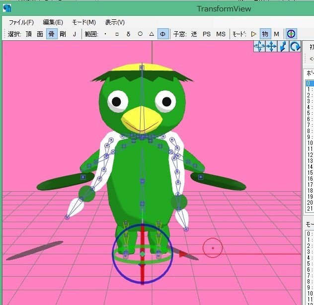
Task: Open the PS sub-window
Action: (207, 34)
